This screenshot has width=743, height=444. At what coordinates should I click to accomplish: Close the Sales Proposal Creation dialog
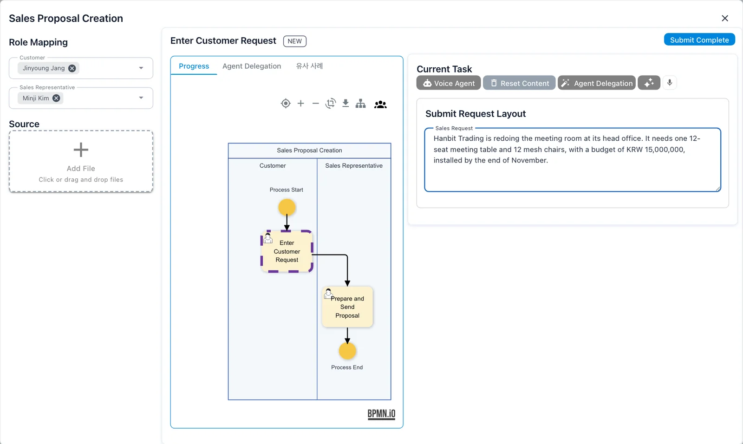click(x=725, y=18)
